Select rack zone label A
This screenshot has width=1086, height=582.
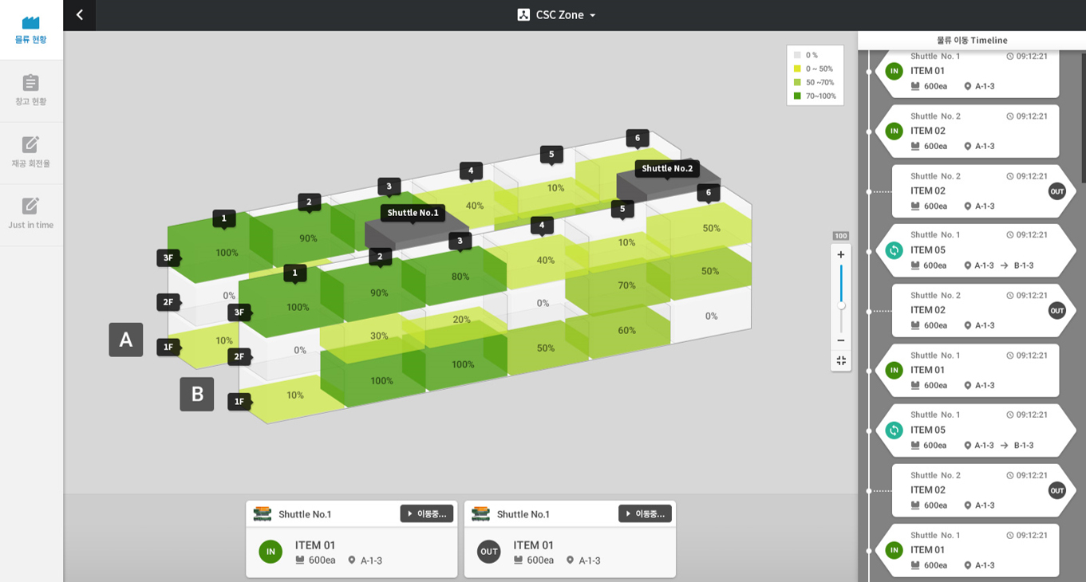click(126, 340)
